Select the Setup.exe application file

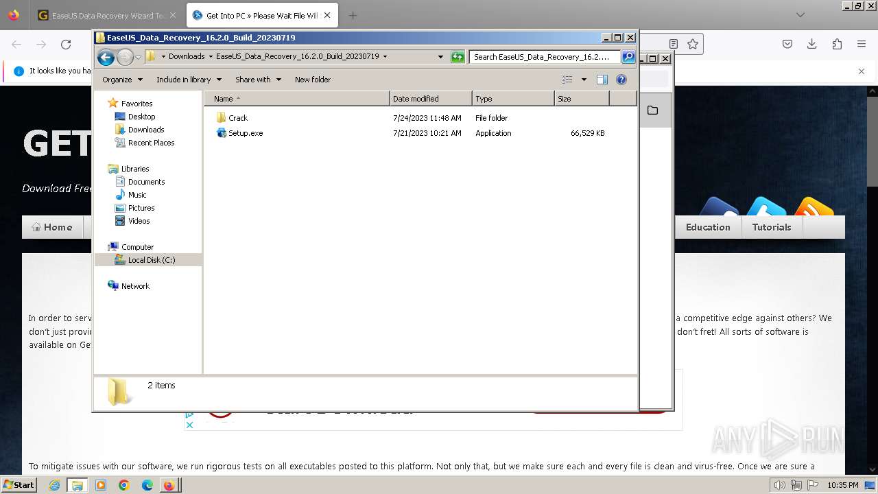[x=245, y=133]
